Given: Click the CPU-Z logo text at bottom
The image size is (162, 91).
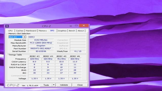Looking at the screenshot, I should click(13, 85).
